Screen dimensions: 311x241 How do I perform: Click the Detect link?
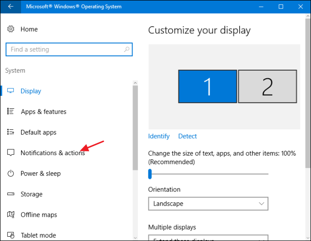point(188,136)
